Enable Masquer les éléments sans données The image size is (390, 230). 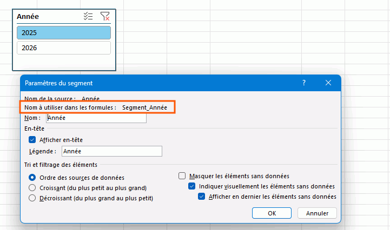(x=182, y=175)
